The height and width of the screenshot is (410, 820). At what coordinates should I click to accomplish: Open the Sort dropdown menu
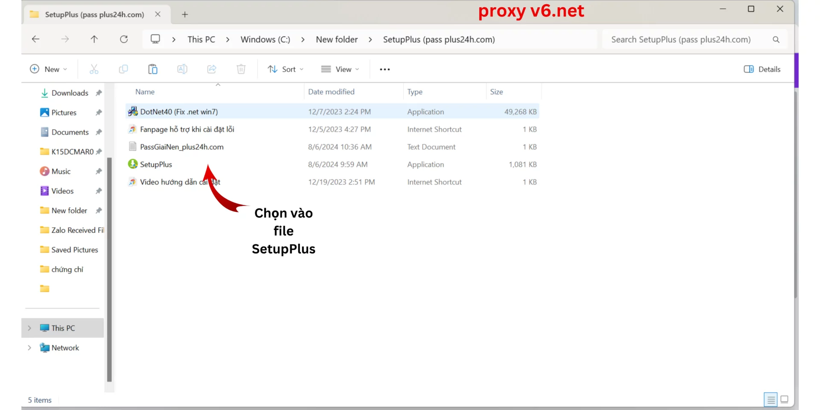click(286, 69)
